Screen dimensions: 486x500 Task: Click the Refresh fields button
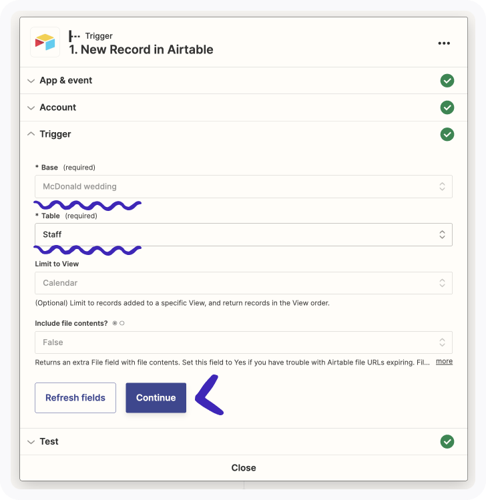[75, 398]
